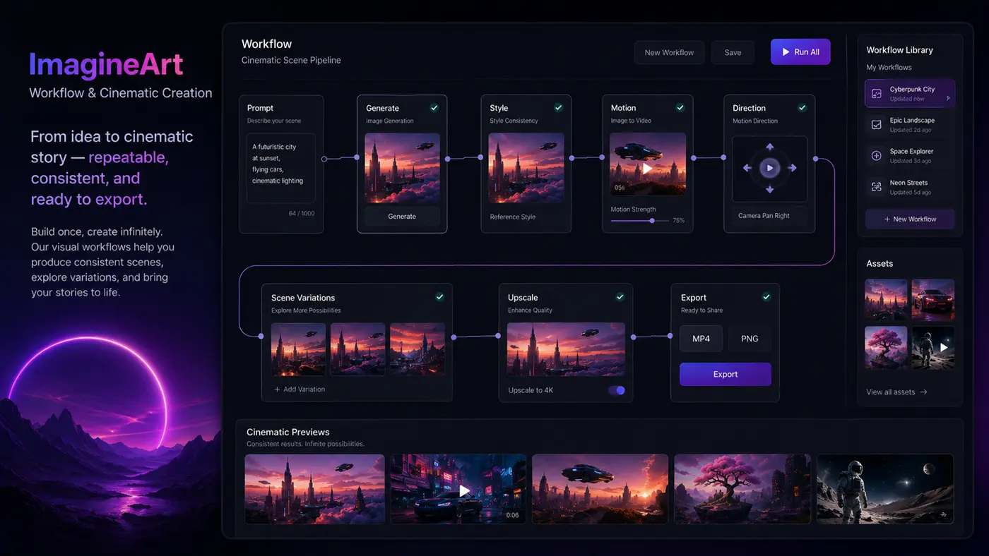The width and height of the screenshot is (989, 556).
Task: Select the MP4 export format
Action: (x=701, y=339)
